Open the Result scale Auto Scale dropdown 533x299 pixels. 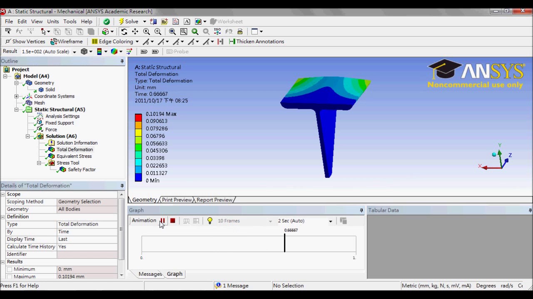click(74, 52)
